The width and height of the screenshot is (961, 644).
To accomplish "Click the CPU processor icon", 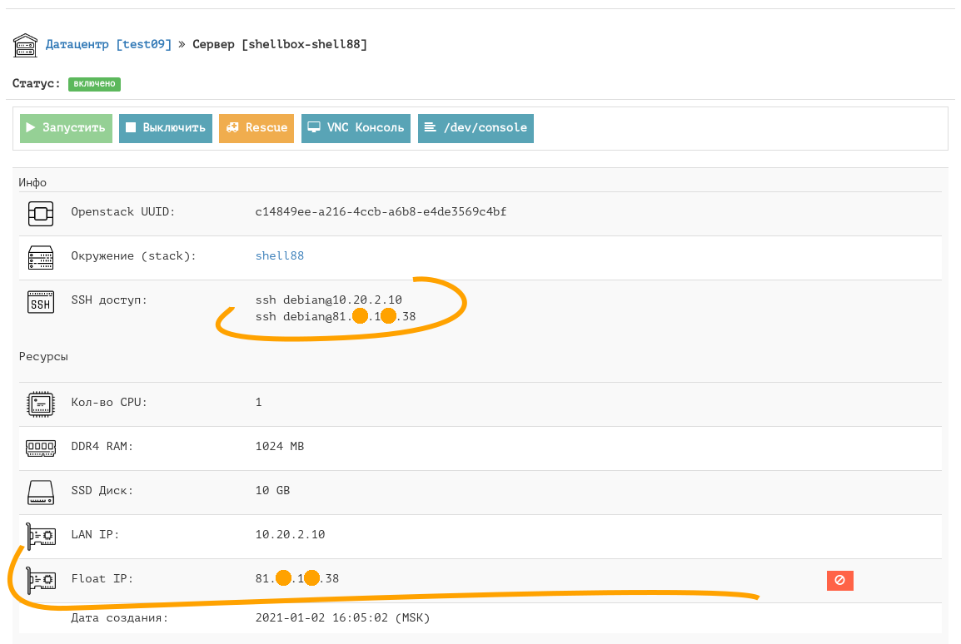I will click(x=41, y=404).
